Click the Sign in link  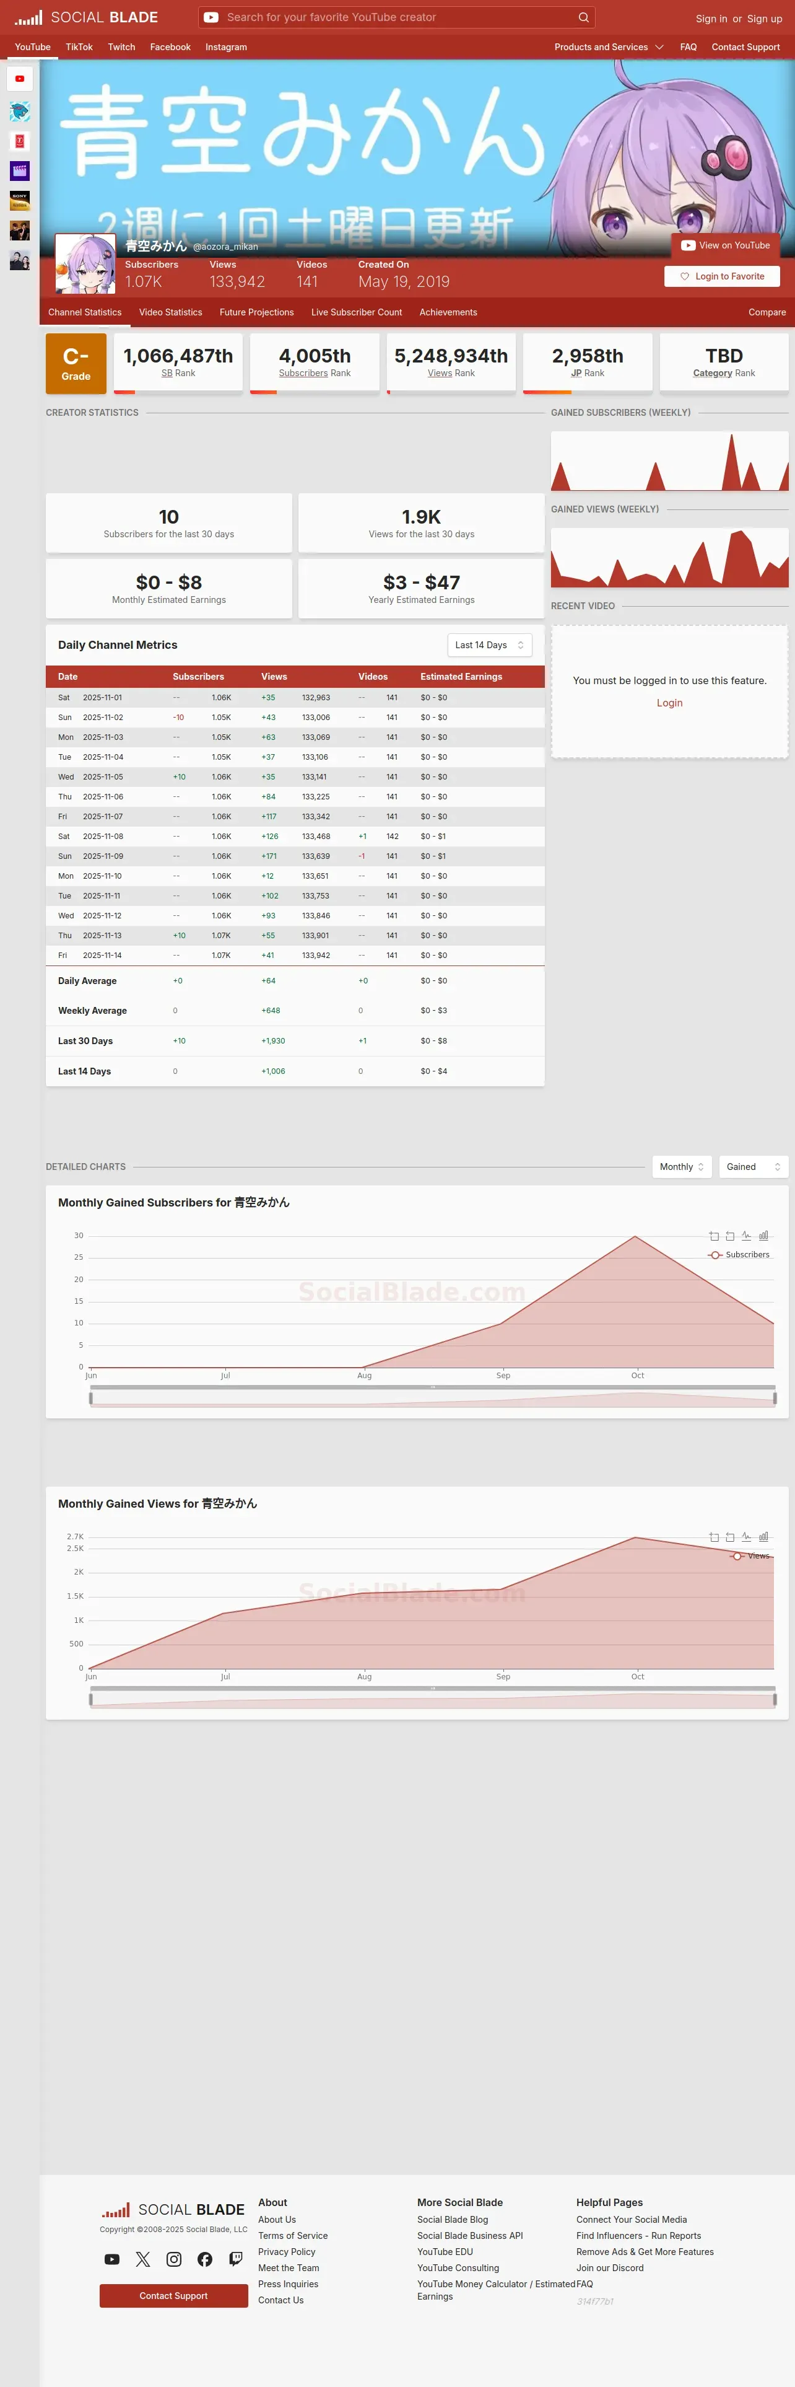coord(711,19)
